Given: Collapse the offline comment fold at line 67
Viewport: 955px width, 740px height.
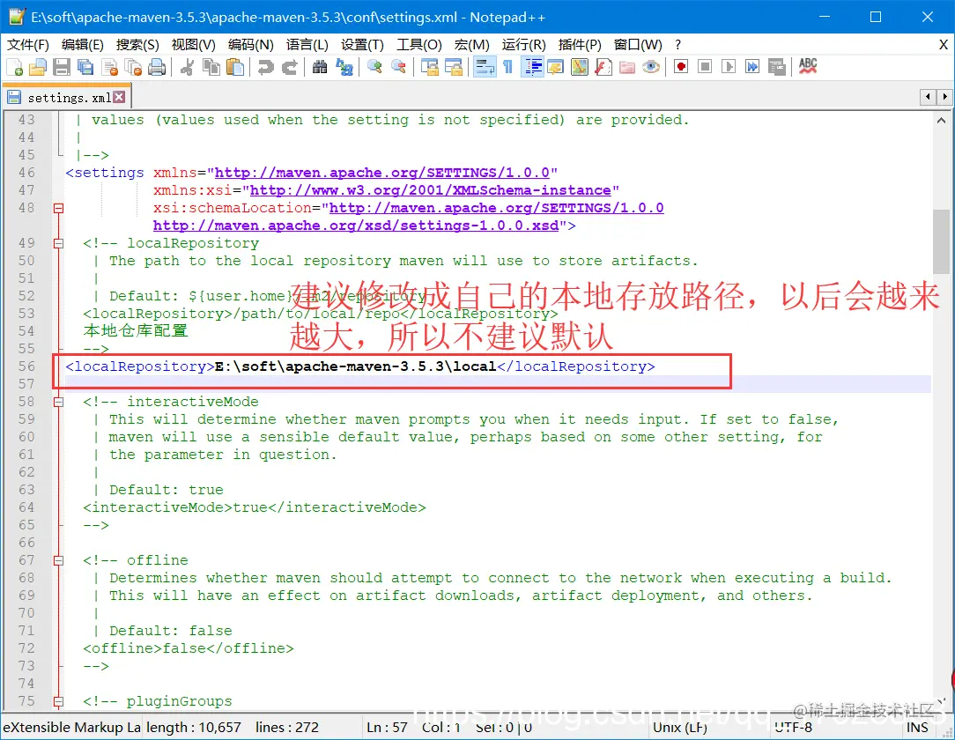Looking at the screenshot, I should click(x=58, y=560).
